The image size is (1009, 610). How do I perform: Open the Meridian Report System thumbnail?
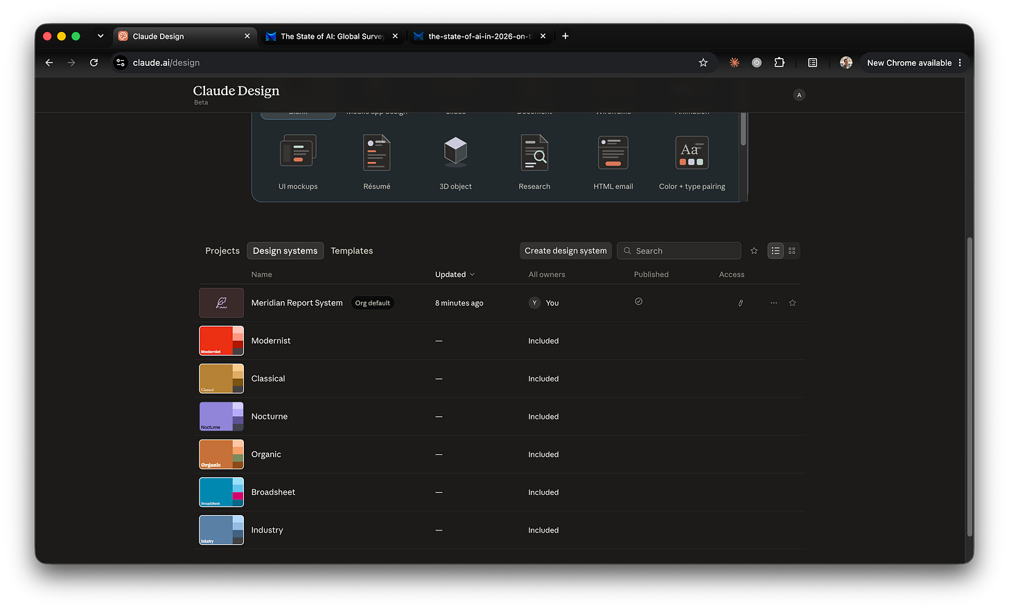point(222,303)
